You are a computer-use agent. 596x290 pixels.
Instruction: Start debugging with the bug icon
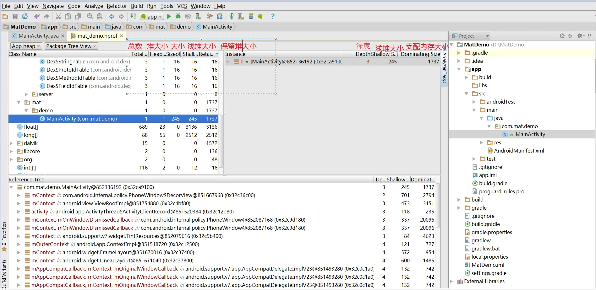coord(178,16)
